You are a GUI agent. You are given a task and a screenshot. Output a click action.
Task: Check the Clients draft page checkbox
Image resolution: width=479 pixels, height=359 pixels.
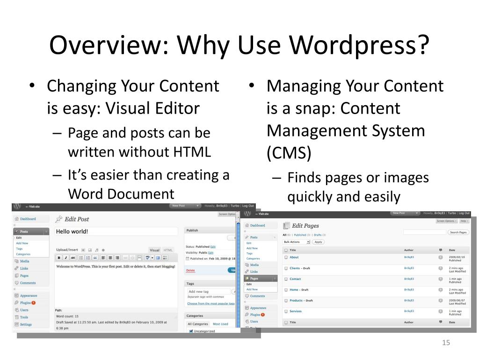pyautogui.click(x=286, y=268)
